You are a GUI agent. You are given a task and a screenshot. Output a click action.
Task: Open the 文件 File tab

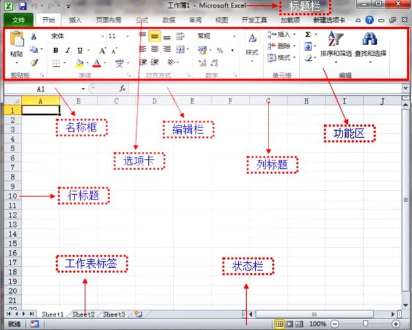click(19, 20)
